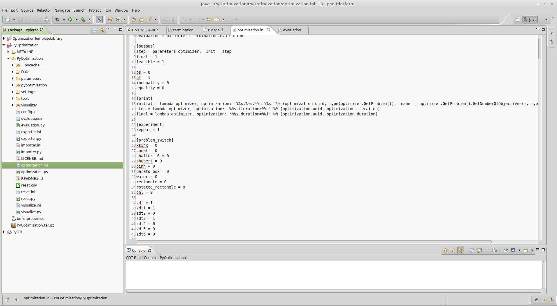This screenshot has width=557, height=306.
Task: Click the first console layout icon after the separator
Action: tap(472, 250)
